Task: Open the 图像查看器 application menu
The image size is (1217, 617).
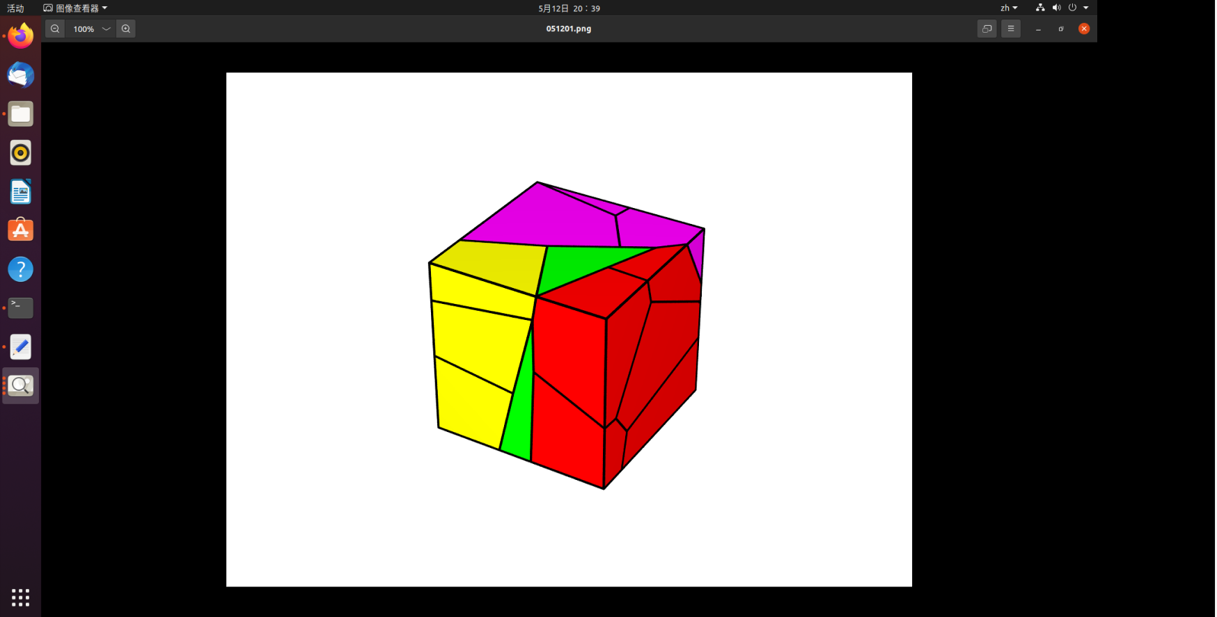Action: 75,8
